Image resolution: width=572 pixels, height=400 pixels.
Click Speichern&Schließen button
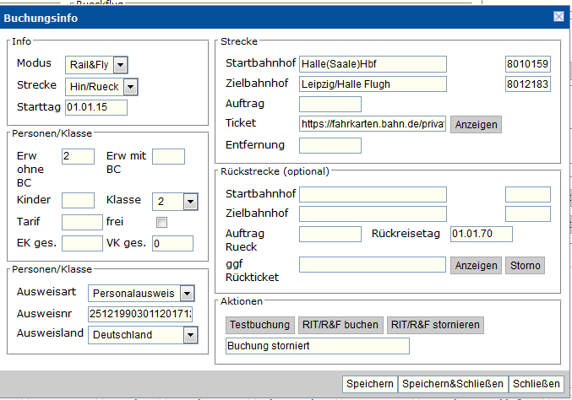[x=454, y=384]
